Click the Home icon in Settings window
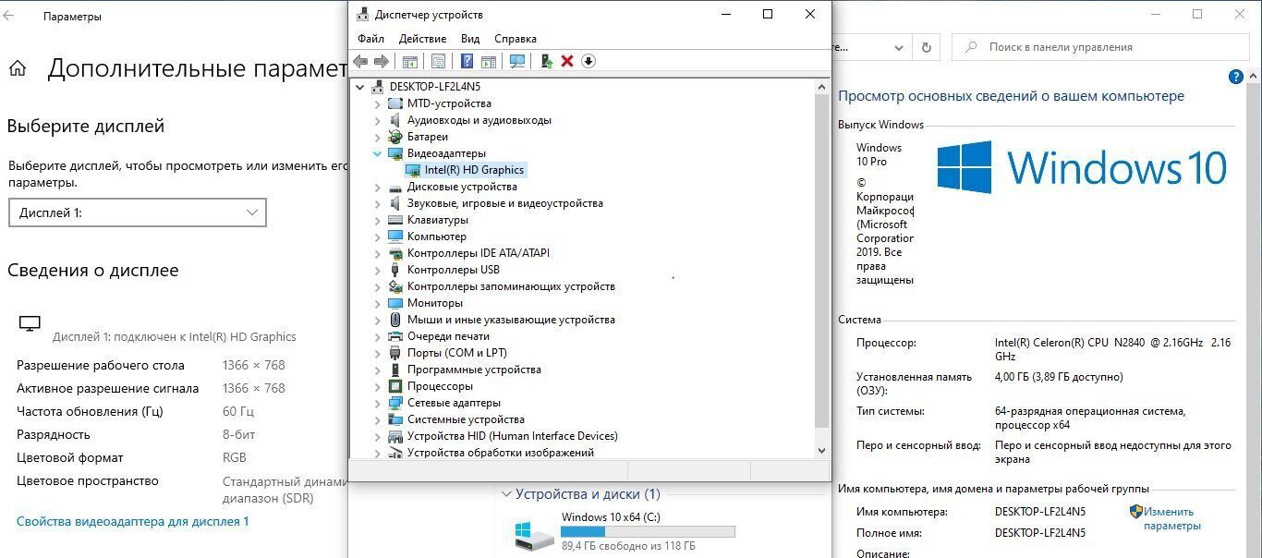Viewport: 1262px width, 558px height. point(18,68)
